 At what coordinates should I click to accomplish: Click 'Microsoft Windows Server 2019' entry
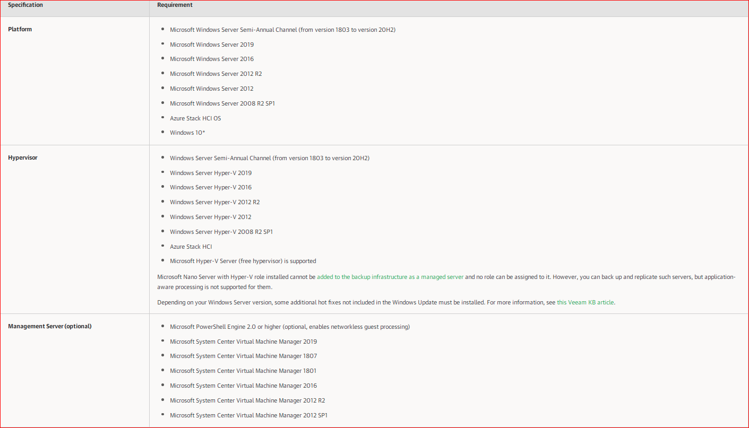(212, 45)
